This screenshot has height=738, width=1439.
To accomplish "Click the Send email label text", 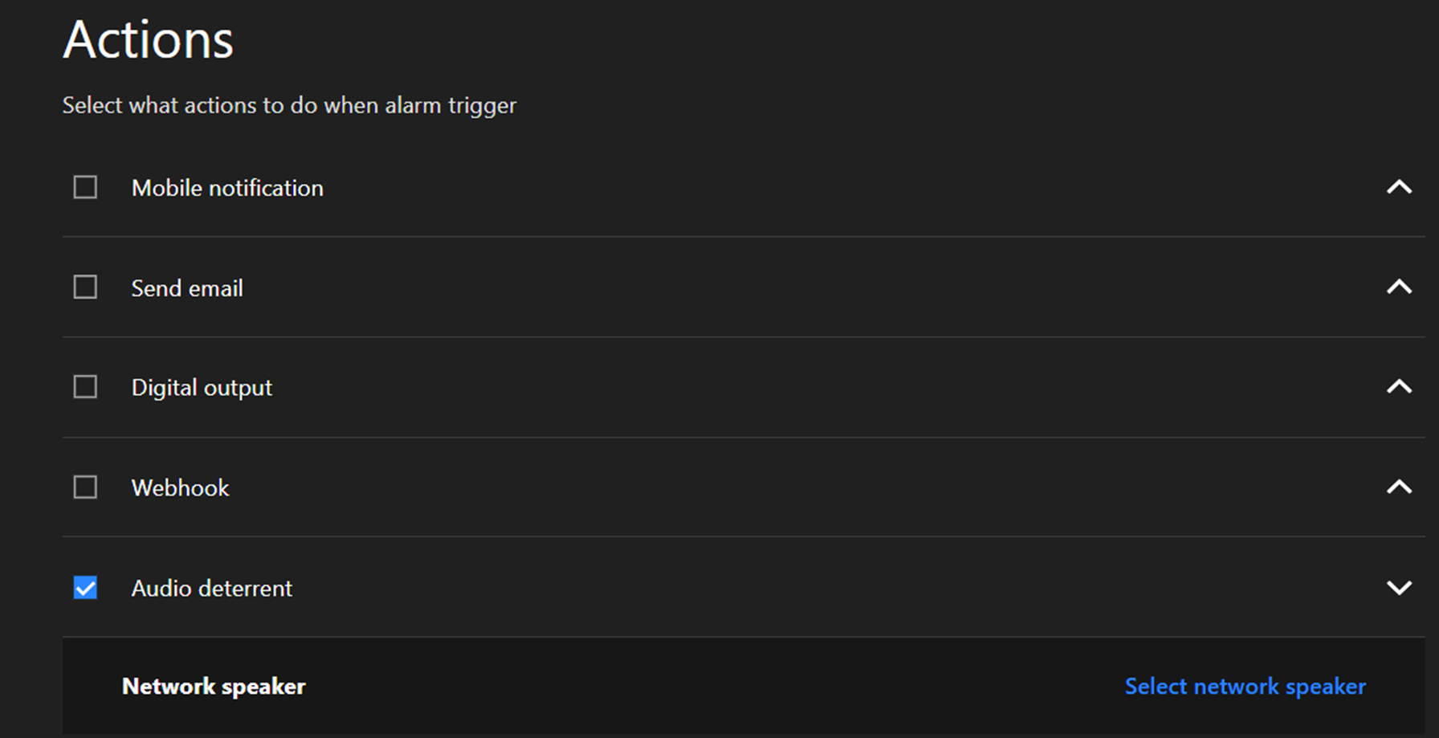I will pos(187,288).
